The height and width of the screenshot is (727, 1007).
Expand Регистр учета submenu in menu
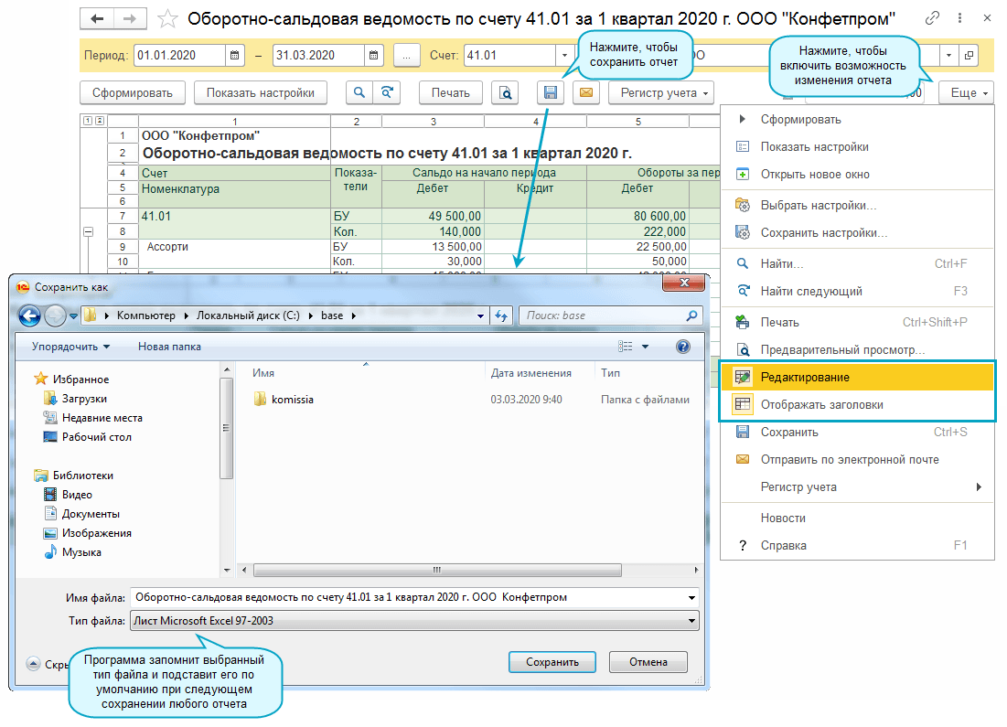click(x=857, y=486)
